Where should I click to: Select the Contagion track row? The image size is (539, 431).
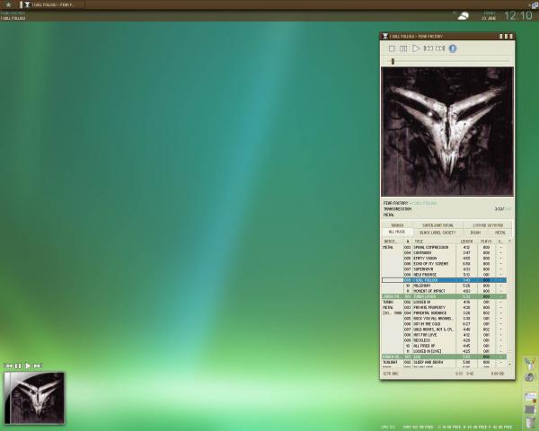[x=444, y=252]
